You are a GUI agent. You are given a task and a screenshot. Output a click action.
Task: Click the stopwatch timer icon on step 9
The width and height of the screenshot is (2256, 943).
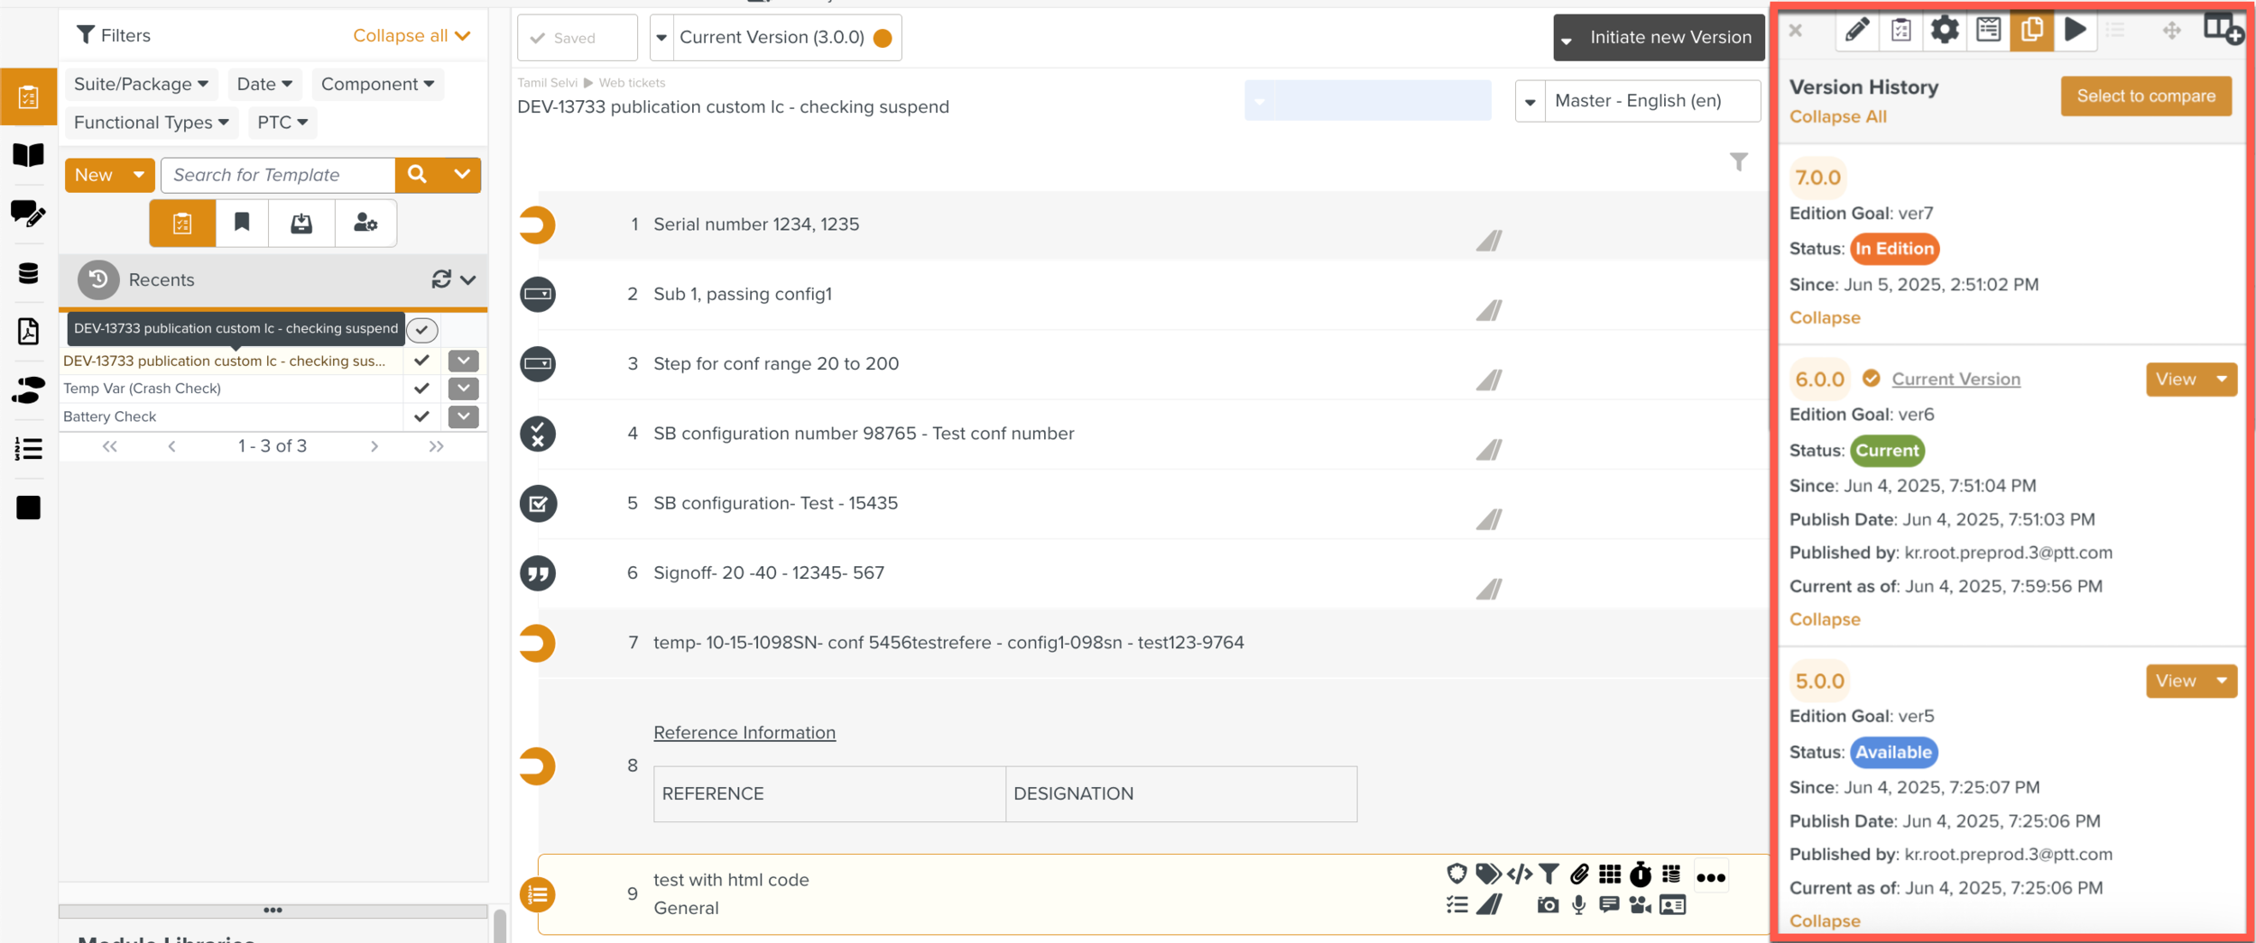point(1640,874)
